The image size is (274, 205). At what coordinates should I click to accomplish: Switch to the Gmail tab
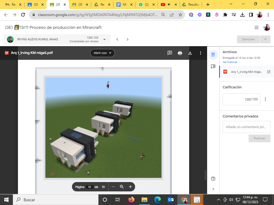click(13, 5)
